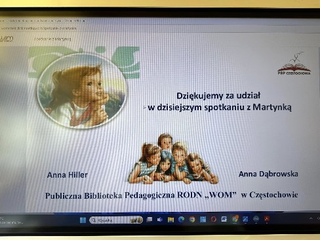Expand the hidden system tray icons chevron
This screenshot has height=240, width=320.
click(x=311, y=218)
